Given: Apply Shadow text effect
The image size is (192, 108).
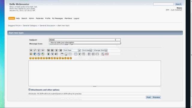Looking at the screenshot, I should 52,54.
